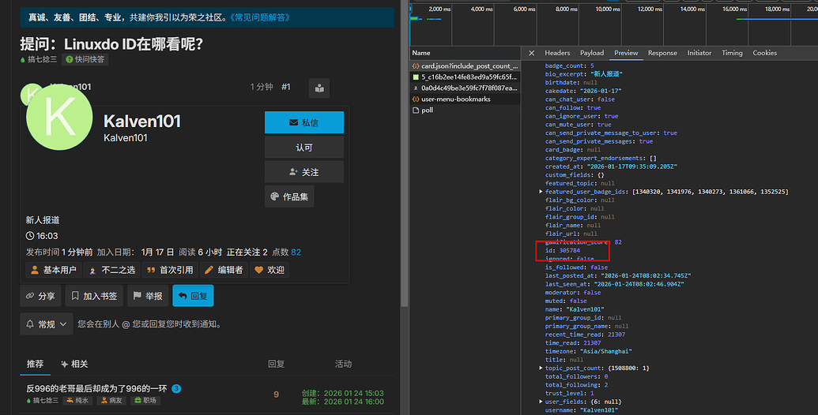818x415 pixels.
Task: Click the reading-mode icon beside #1
Action: pyautogui.click(x=319, y=88)
